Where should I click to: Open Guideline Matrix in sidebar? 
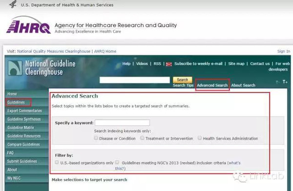point(27,127)
